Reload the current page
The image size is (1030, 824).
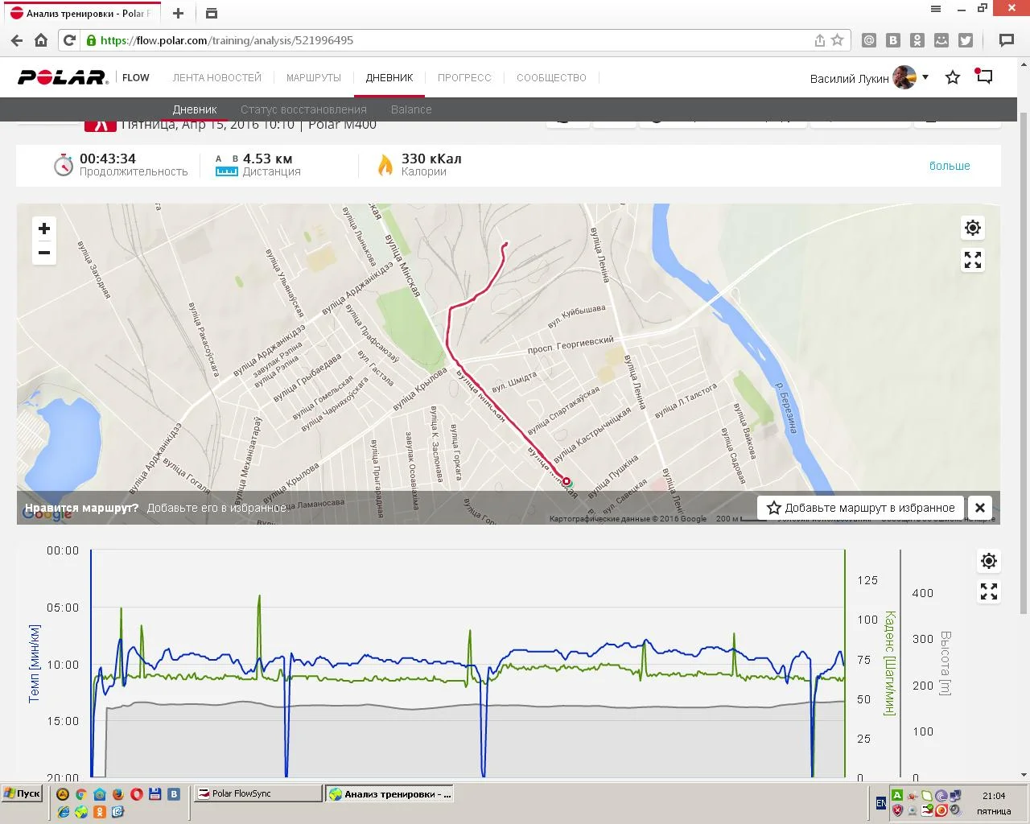pyautogui.click(x=70, y=40)
